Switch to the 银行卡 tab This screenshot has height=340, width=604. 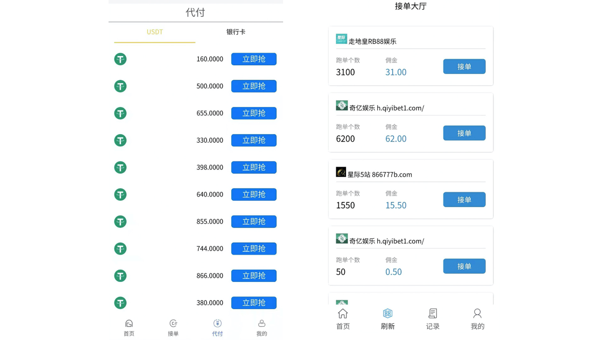[236, 32]
